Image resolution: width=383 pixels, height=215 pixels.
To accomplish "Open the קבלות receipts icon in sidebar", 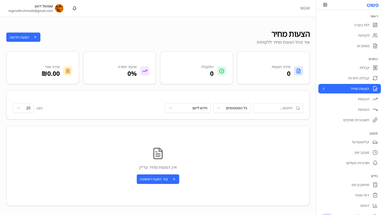I will coord(375,68).
